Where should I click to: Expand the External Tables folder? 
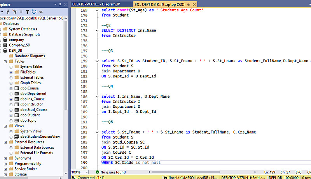coord(11,77)
